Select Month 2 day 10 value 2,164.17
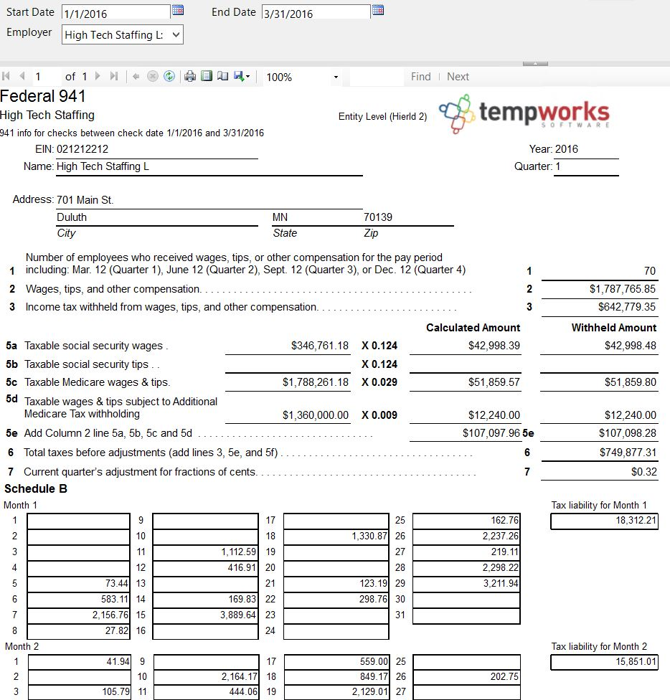Image resolution: width=670 pixels, height=700 pixels. click(x=240, y=677)
